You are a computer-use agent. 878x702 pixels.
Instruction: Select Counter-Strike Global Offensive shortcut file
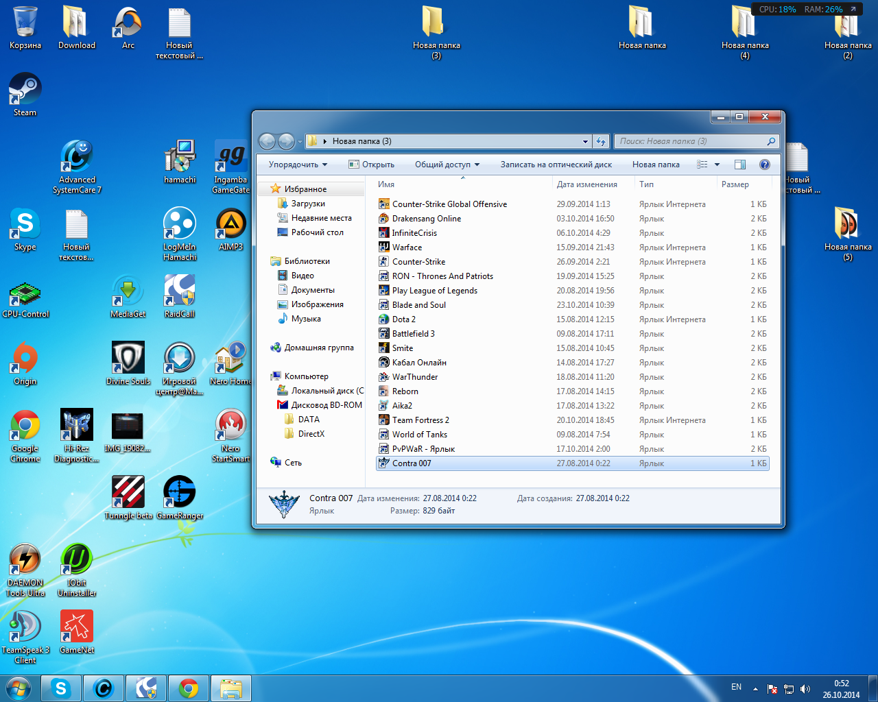(573, 204)
